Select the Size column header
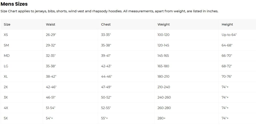This screenshot has height=127, width=256. click(x=7, y=24)
